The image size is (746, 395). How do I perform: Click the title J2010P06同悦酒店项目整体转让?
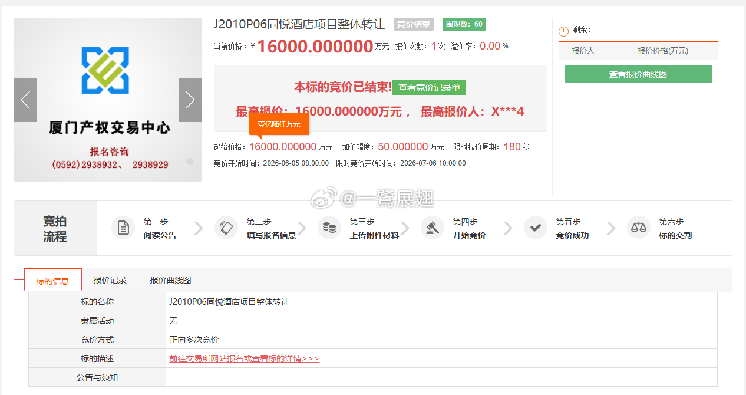pyautogui.click(x=299, y=24)
